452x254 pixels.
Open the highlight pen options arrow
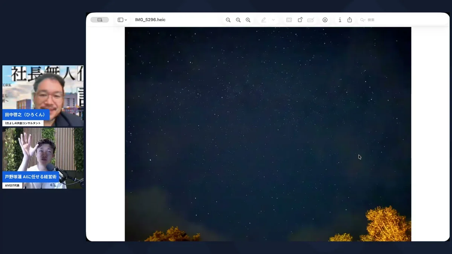[273, 20]
